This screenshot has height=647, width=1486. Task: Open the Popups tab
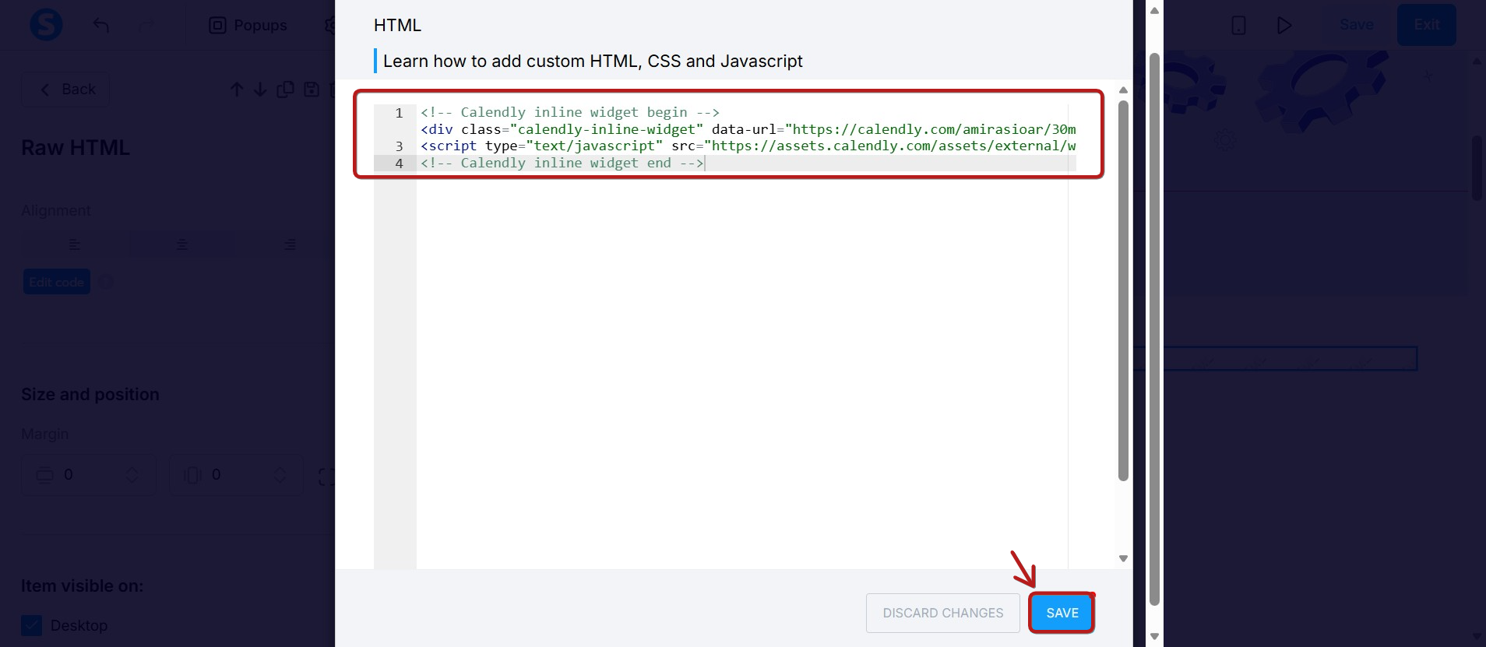click(248, 25)
